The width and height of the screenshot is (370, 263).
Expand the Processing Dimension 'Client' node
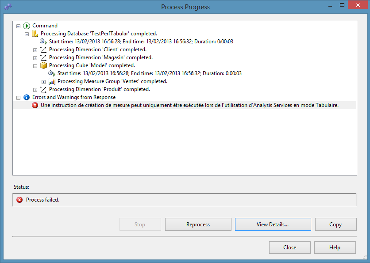tap(35, 50)
